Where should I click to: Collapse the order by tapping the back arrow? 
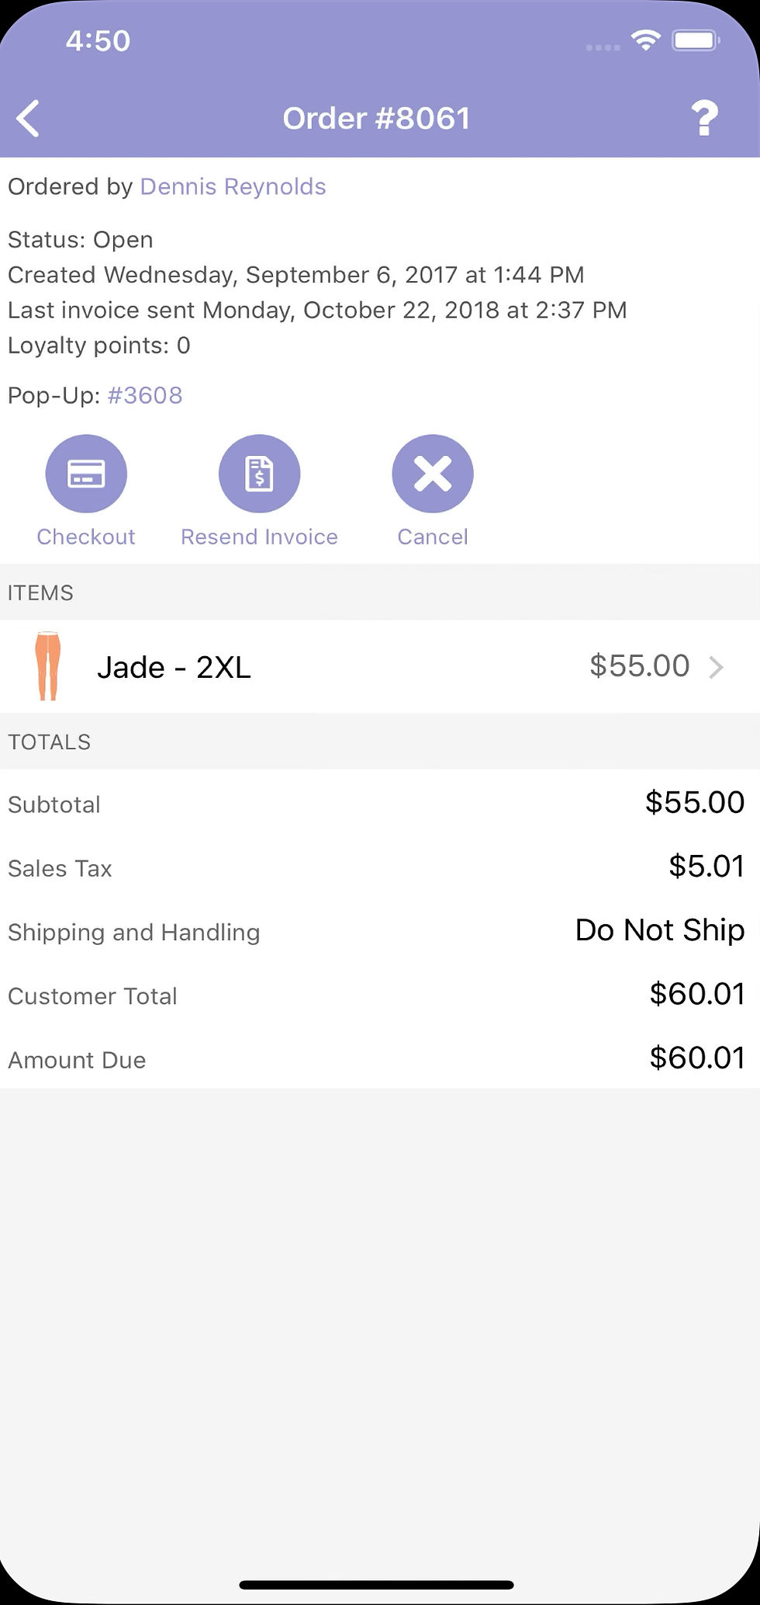pyautogui.click(x=28, y=118)
